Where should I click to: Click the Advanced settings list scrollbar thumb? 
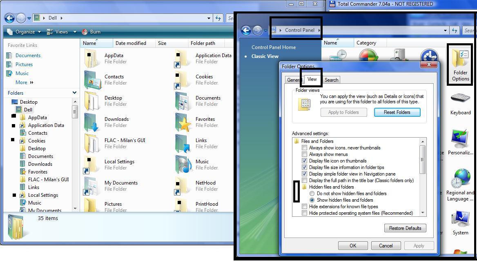click(x=422, y=159)
